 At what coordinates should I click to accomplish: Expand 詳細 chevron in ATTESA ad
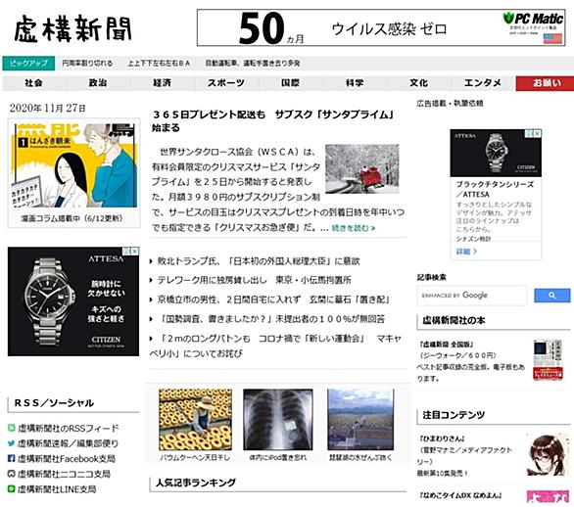coord(466,252)
